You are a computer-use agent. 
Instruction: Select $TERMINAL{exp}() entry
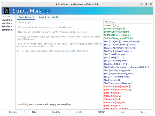(x=113, y=93)
